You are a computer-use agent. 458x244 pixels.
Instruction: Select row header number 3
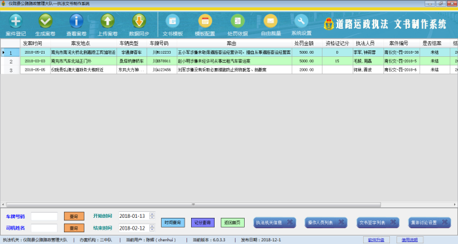tap(10, 70)
